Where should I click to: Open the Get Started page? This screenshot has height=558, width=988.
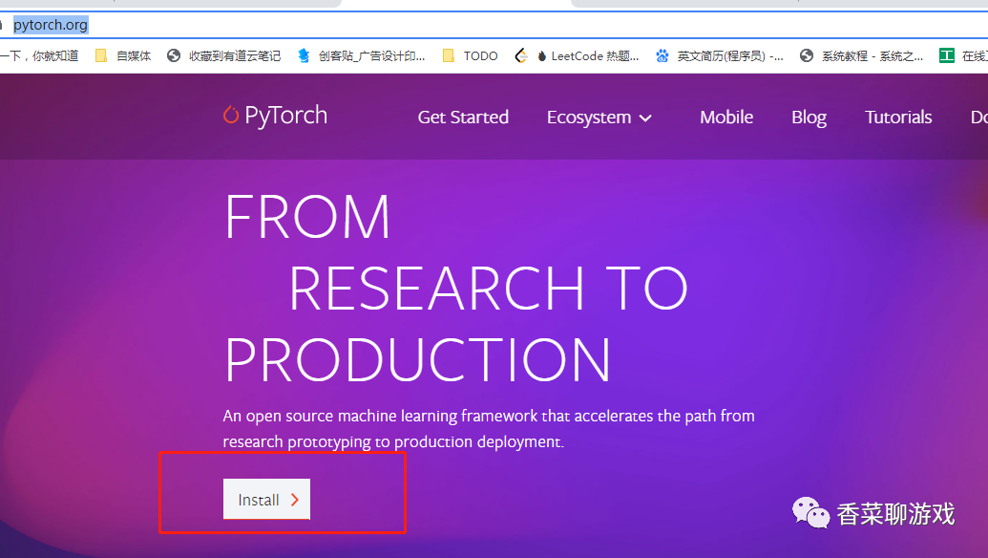tap(463, 118)
